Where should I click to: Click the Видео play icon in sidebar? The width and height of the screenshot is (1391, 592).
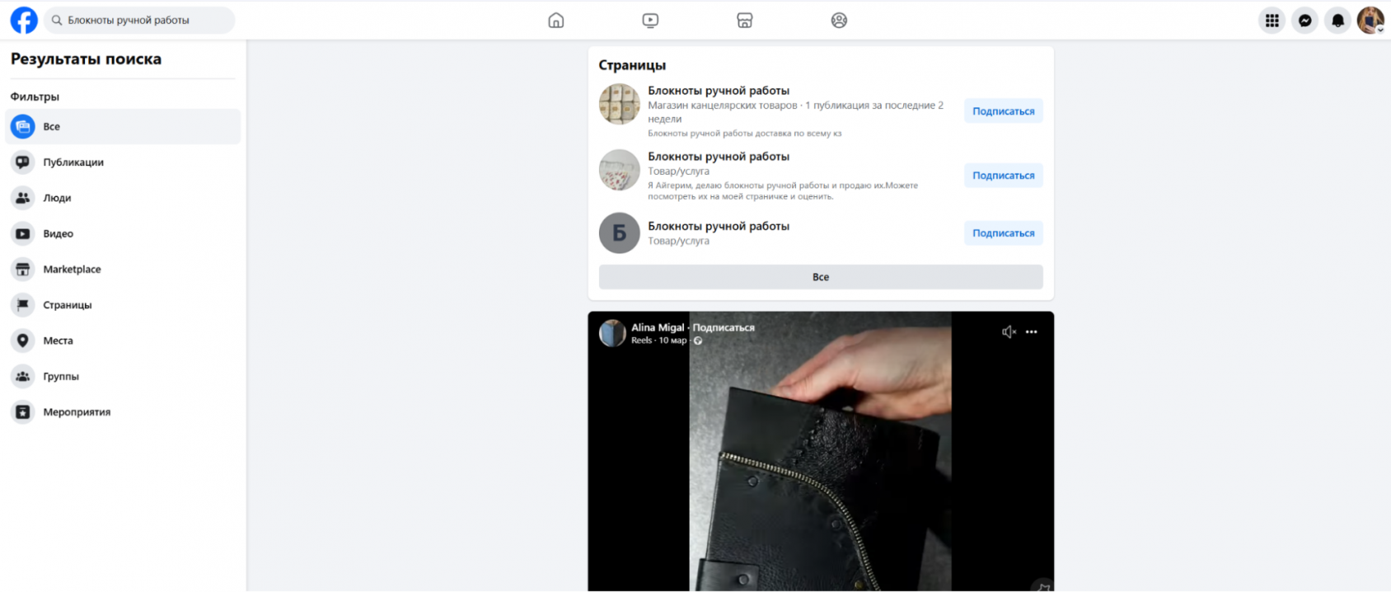coord(23,234)
